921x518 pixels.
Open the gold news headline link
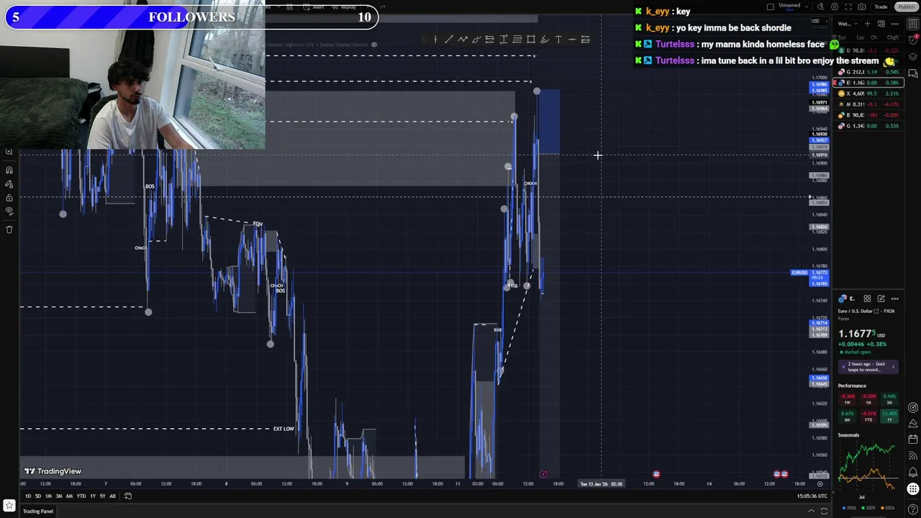coord(867,366)
